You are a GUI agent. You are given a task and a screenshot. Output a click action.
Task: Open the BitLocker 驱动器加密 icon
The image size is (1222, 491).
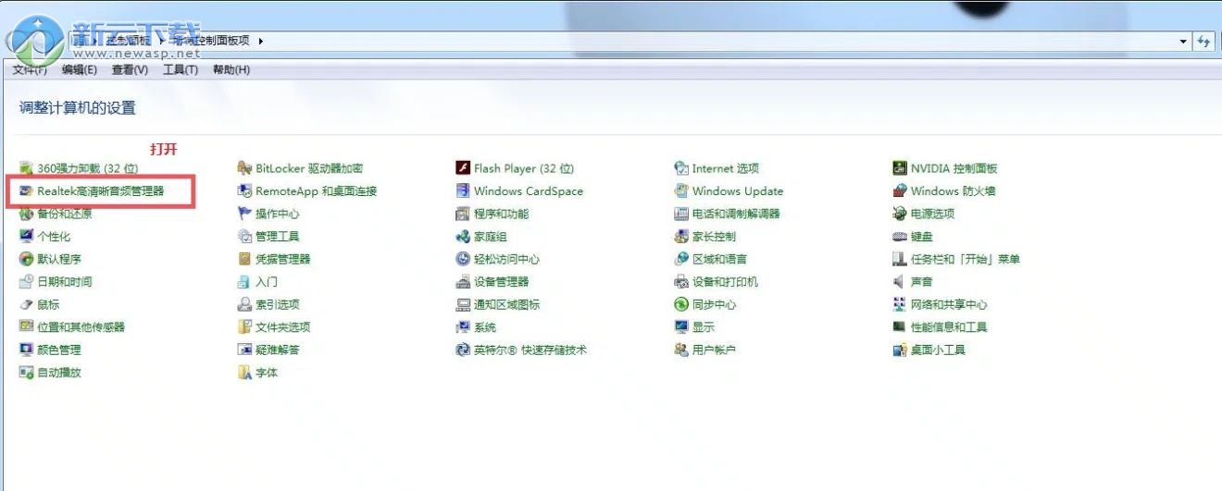(x=245, y=168)
